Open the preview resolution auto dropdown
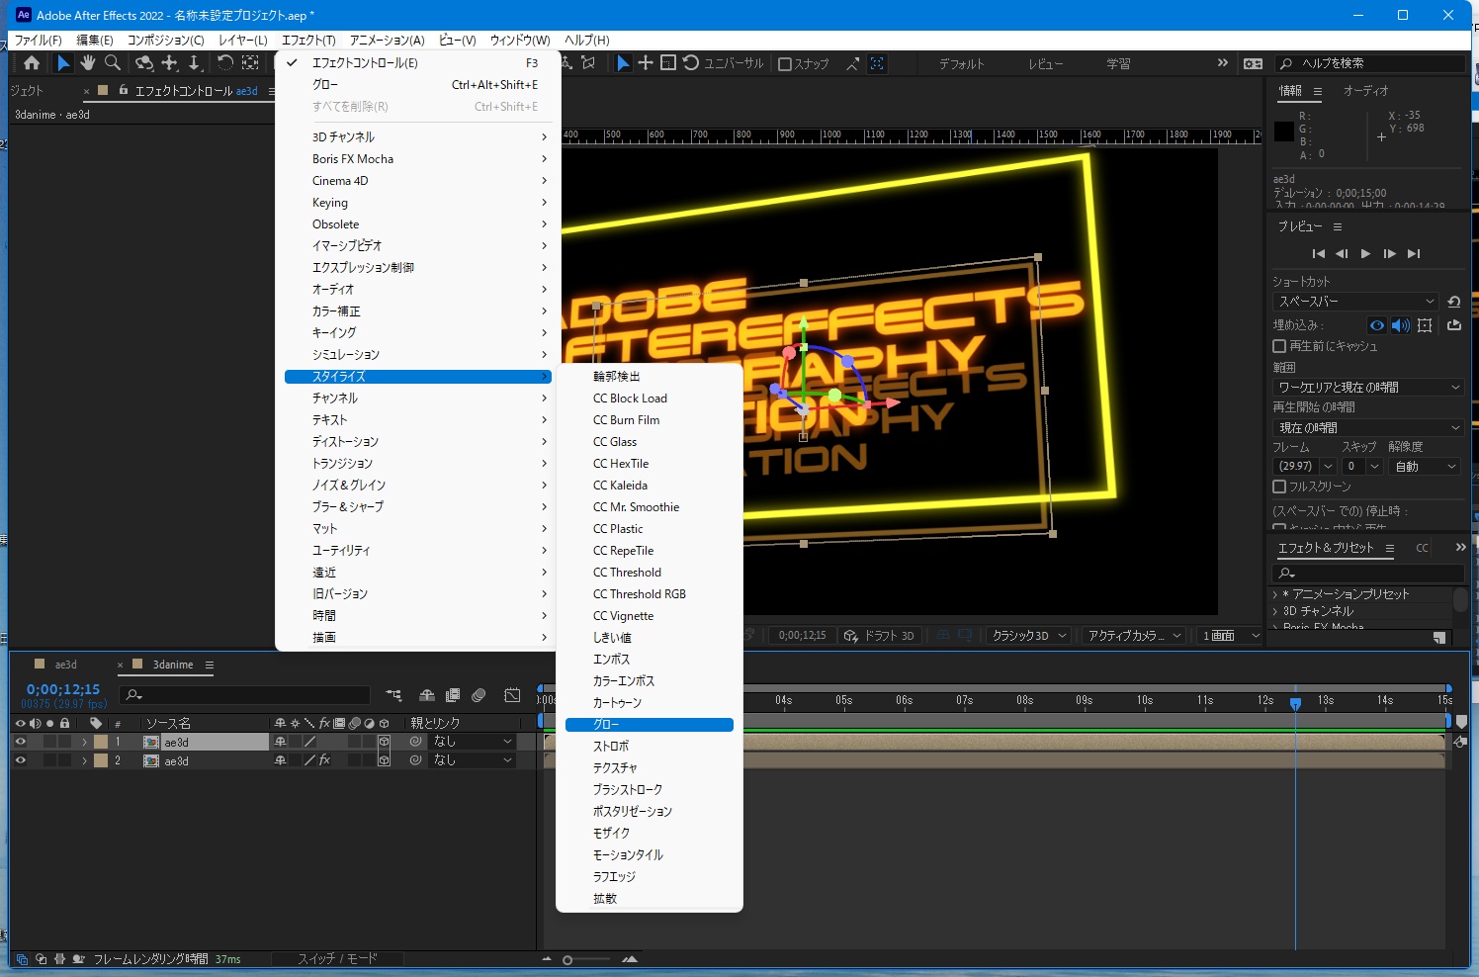Screen dimensions: 1479x977 tap(1425, 467)
